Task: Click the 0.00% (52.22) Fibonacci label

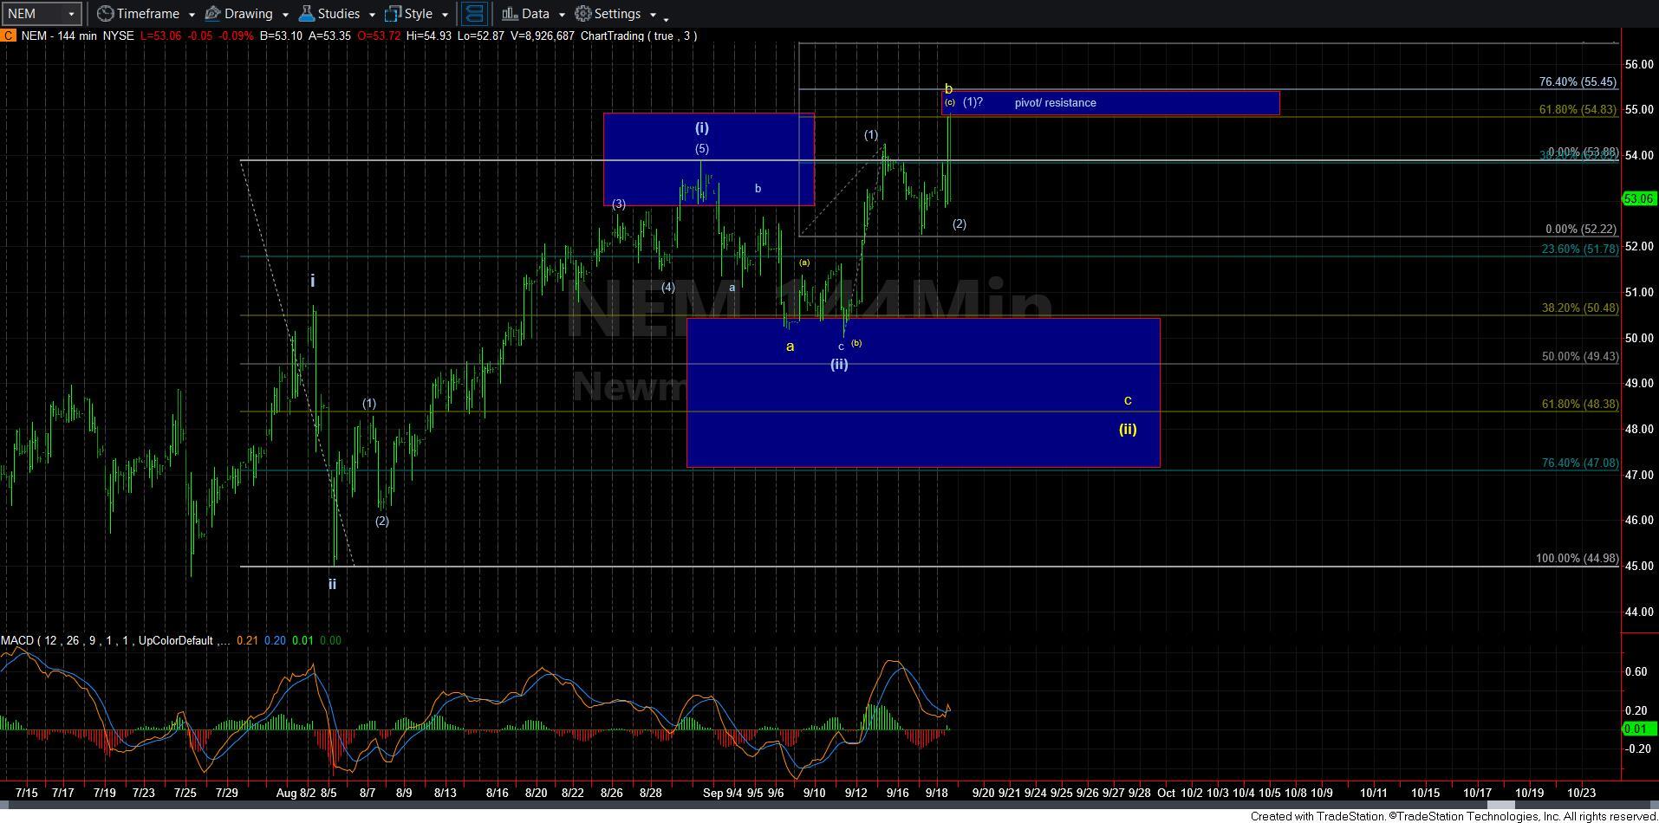Action: [1581, 230]
